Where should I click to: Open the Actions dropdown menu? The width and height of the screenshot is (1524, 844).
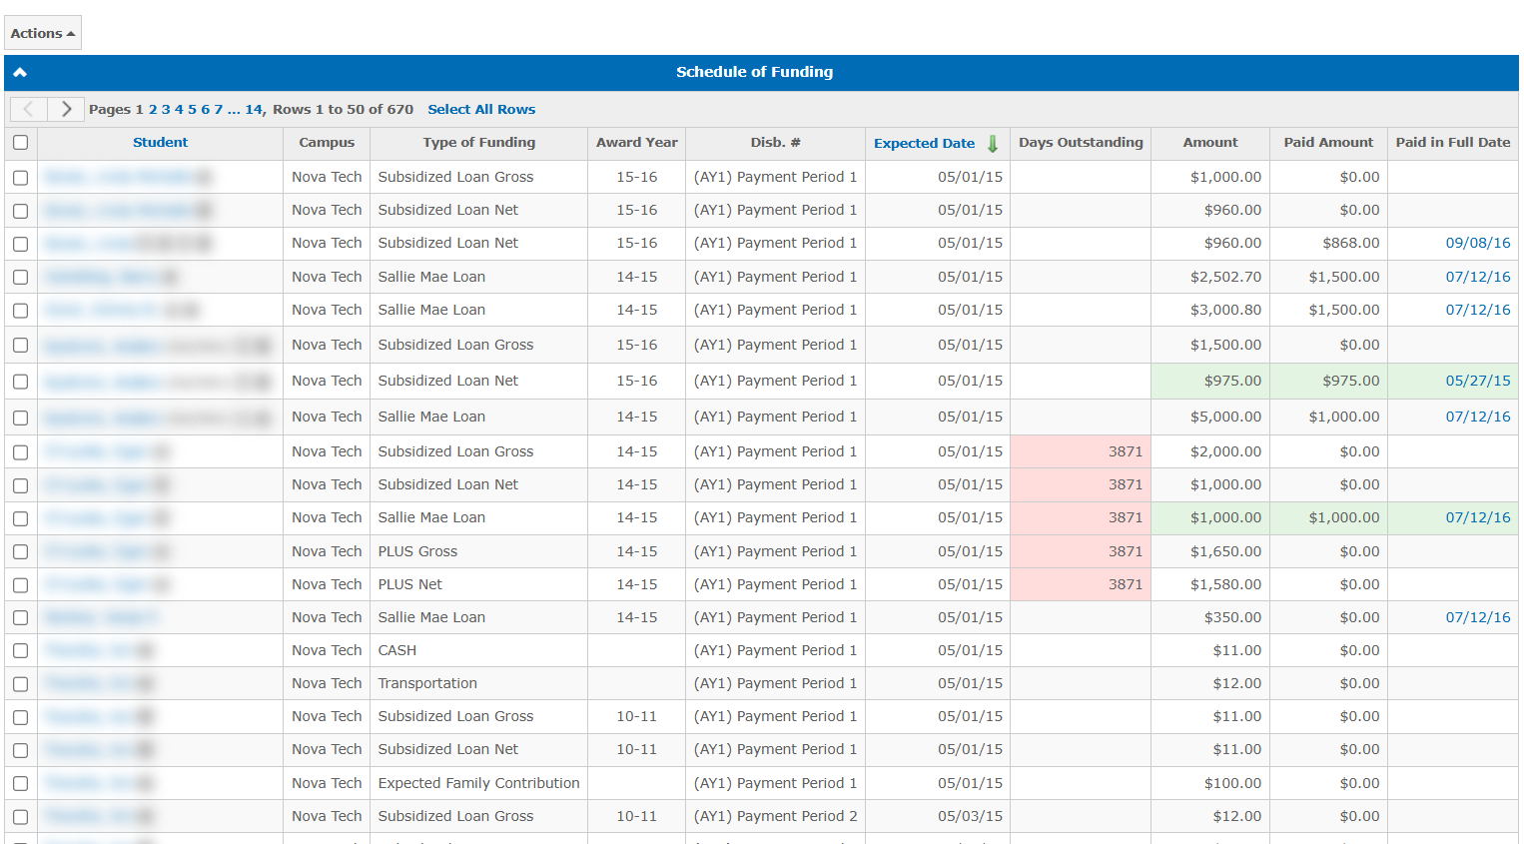tap(43, 33)
